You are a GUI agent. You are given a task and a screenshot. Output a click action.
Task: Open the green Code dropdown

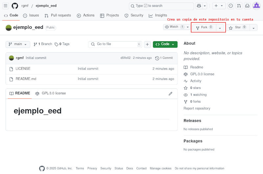coord(165,44)
